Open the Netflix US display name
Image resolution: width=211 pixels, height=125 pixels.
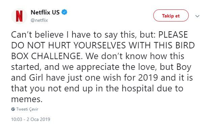click(45, 12)
